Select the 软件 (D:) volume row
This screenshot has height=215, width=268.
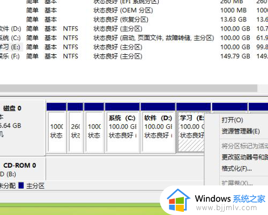(134, 28)
